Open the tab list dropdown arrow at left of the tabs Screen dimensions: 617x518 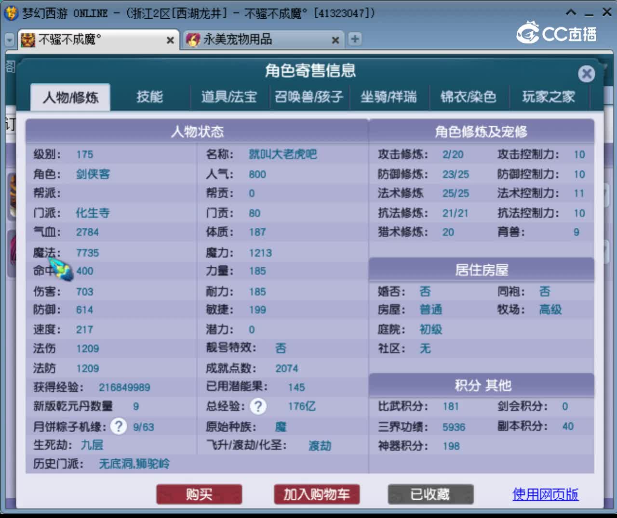click(x=10, y=39)
